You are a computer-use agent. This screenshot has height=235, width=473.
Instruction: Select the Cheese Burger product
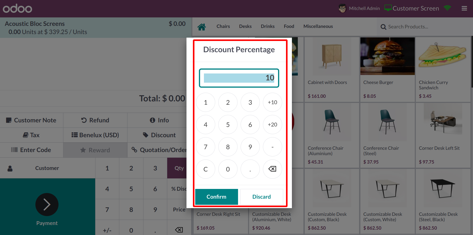point(387,69)
